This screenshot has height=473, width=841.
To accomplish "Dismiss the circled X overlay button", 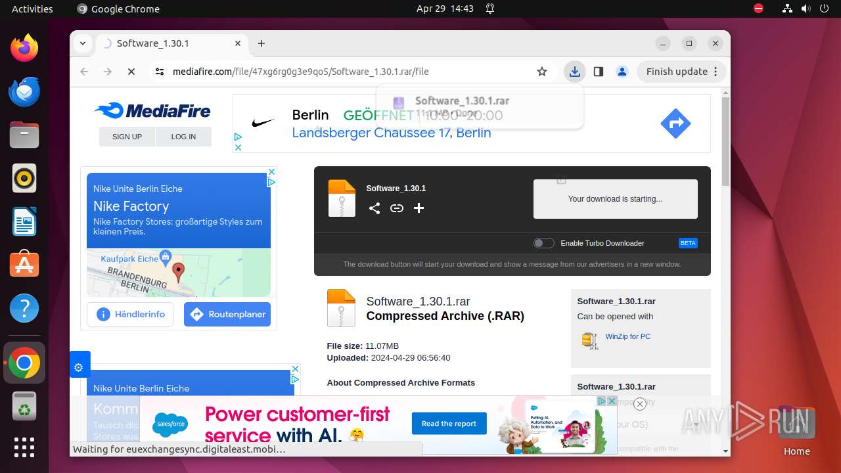I will [639, 404].
